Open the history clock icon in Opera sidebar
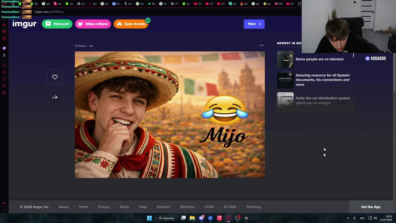Viewport: 396px width, 223px height. tap(4, 79)
